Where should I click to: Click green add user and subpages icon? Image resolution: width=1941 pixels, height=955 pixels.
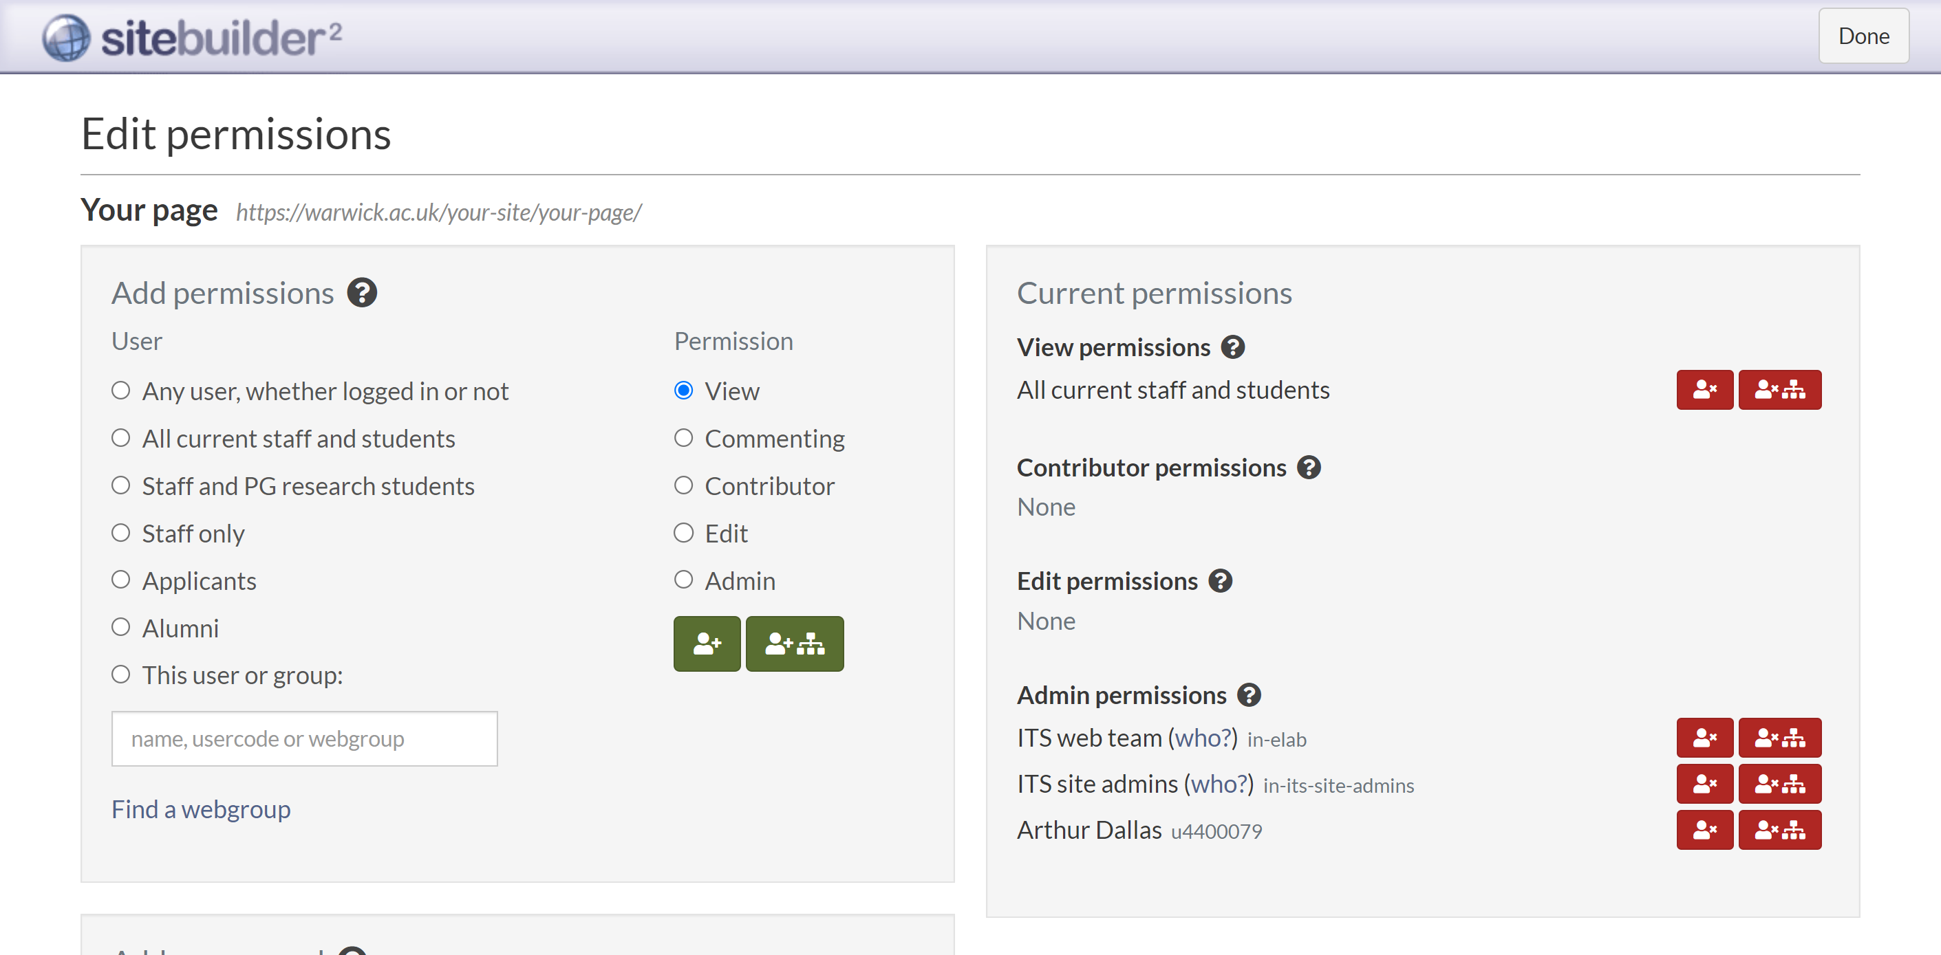point(794,643)
